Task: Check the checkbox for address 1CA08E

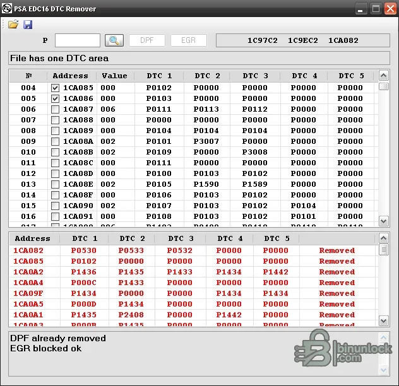Action: pyautogui.click(x=55, y=184)
